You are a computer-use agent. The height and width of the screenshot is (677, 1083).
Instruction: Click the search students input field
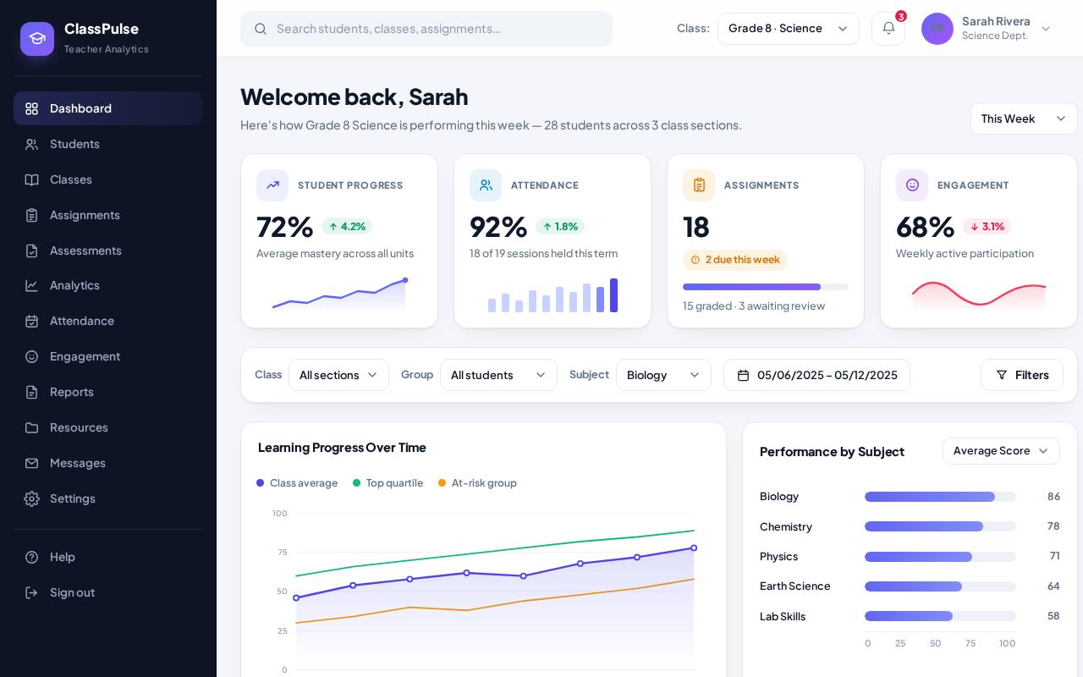click(x=426, y=29)
